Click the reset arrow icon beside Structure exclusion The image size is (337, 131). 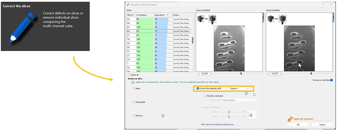pyautogui.click(x=254, y=95)
